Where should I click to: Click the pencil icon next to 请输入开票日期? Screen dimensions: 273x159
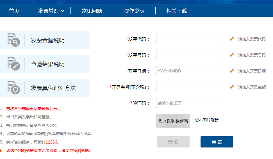tap(232, 71)
